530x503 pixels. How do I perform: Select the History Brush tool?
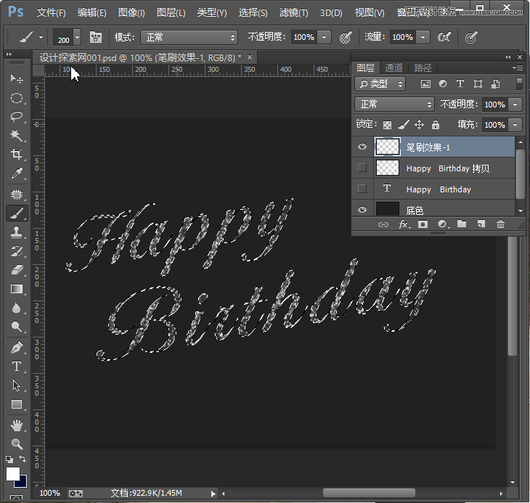point(16,251)
